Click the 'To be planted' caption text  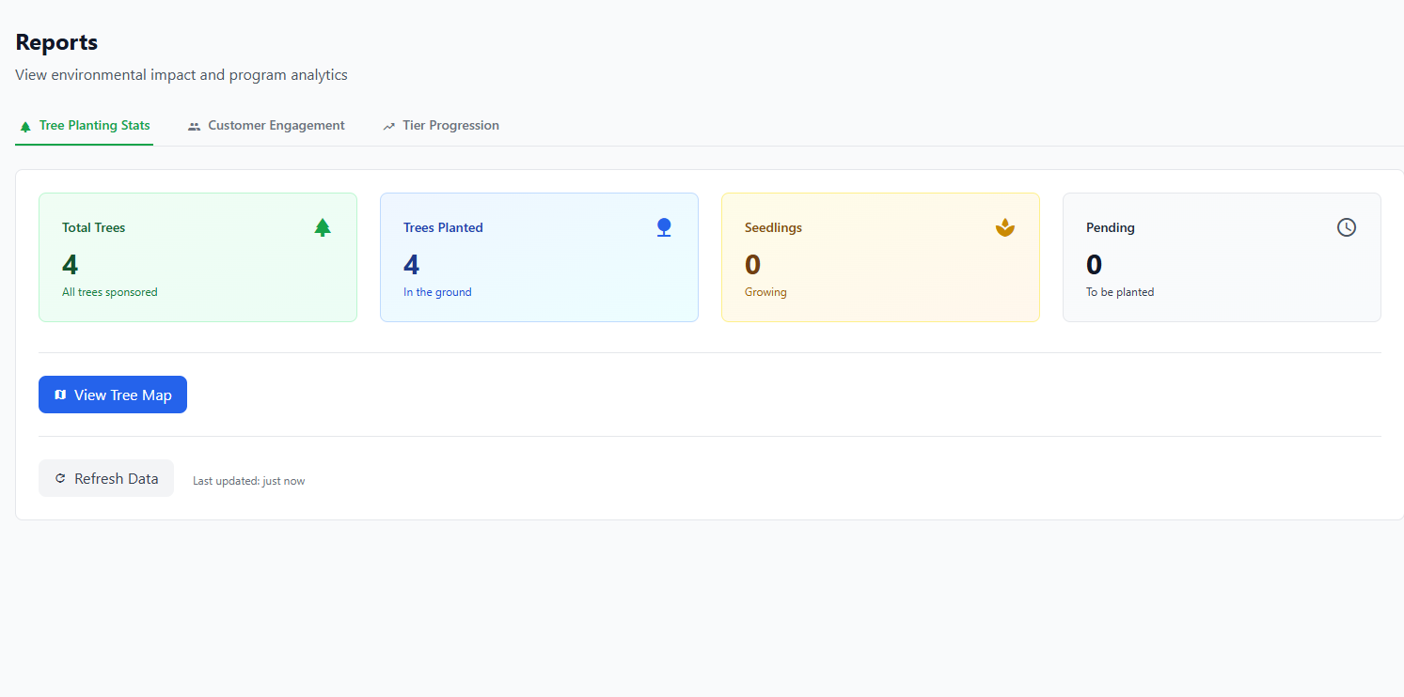point(1119,292)
